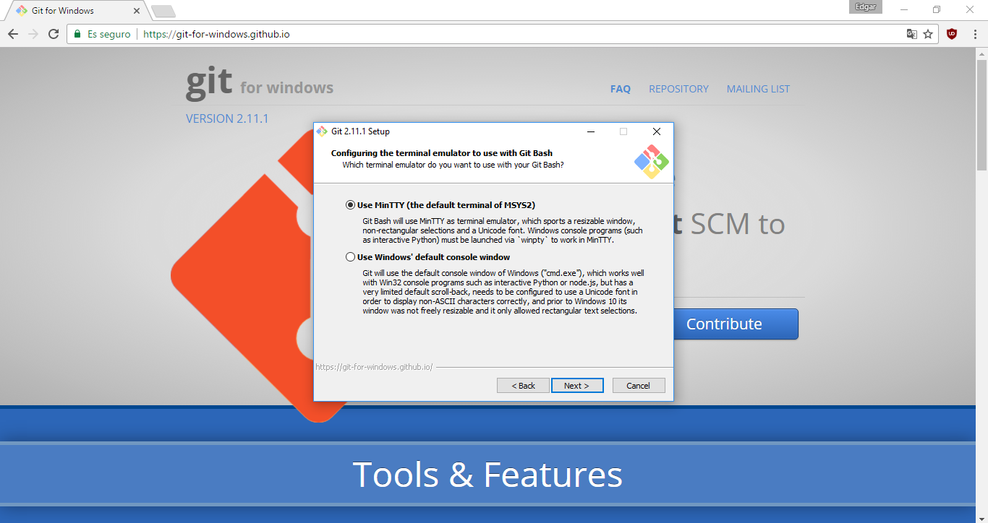
Task: Click the large orange Git logo on page
Action: tap(242, 277)
